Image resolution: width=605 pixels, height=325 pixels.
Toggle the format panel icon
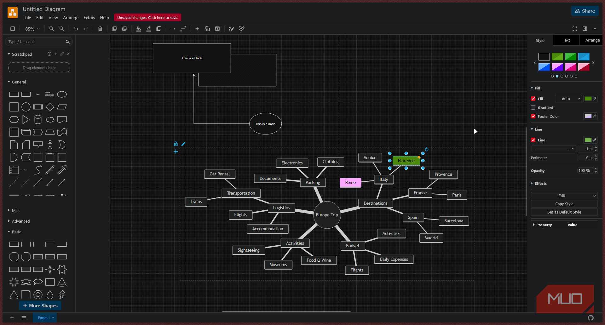coord(585,29)
